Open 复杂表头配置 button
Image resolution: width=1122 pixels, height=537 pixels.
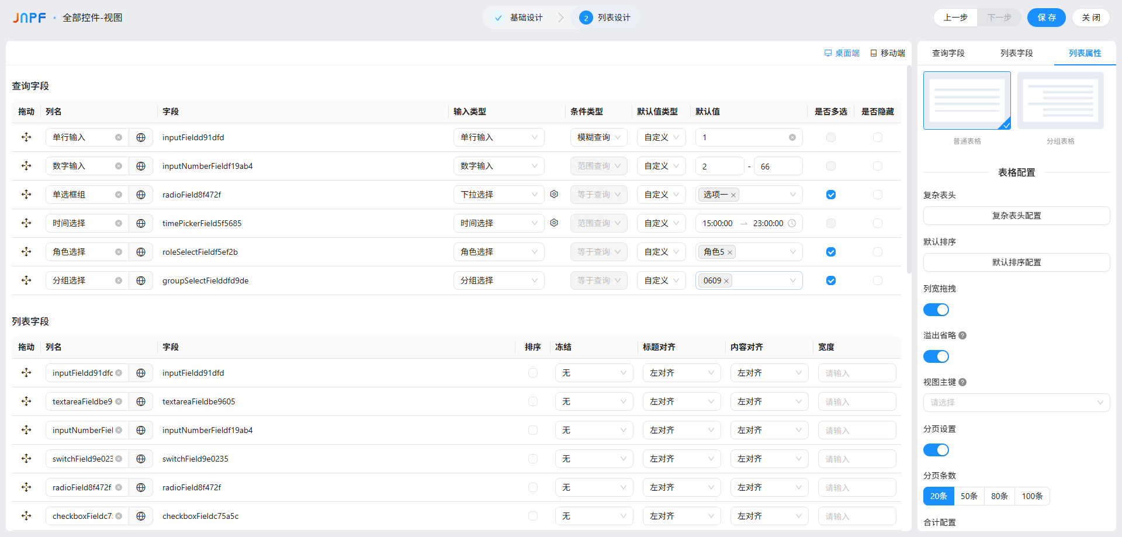point(1016,216)
